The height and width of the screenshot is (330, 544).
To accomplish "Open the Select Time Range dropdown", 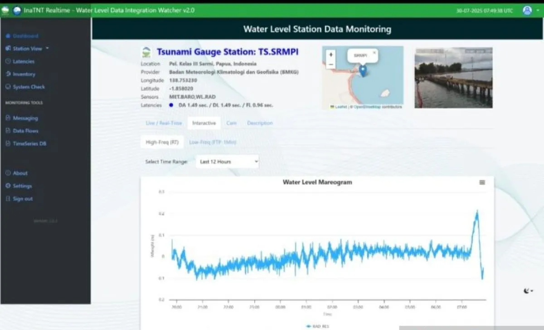I will coord(227,161).
